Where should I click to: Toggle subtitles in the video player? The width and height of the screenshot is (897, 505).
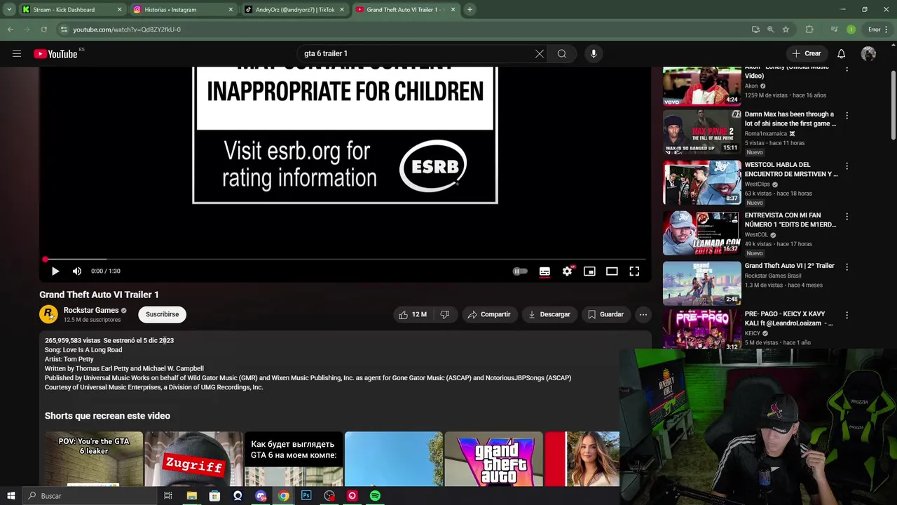(545, 271)
